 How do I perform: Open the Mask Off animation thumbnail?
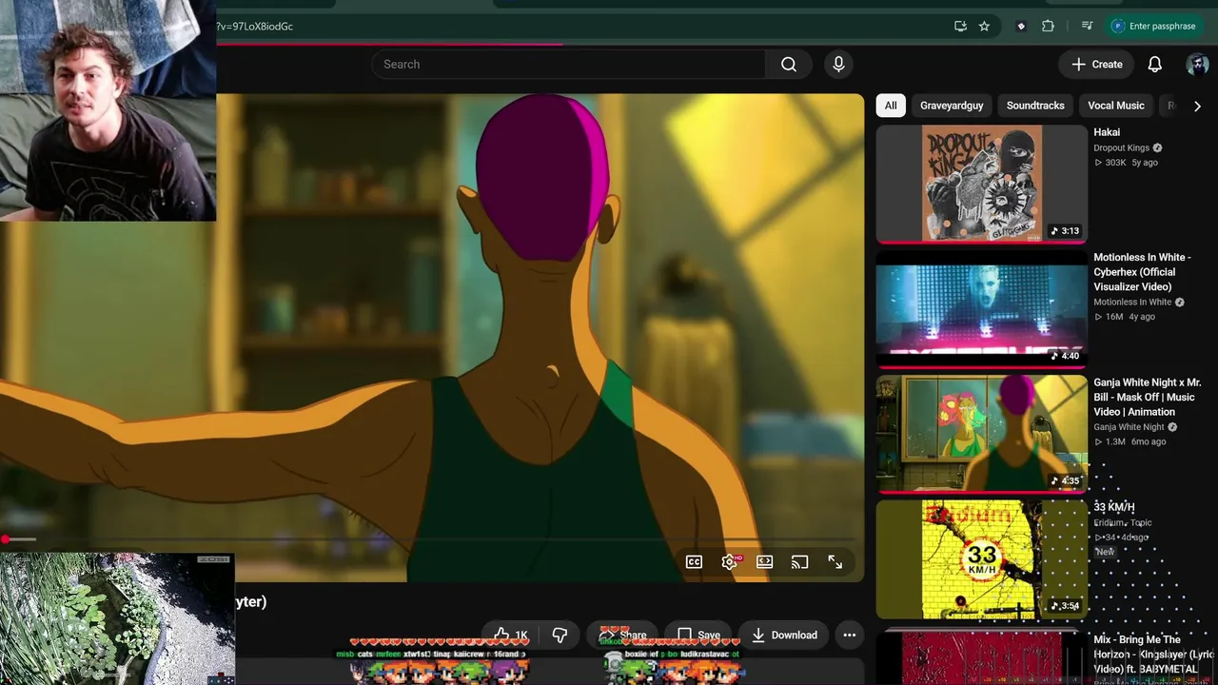981,434
